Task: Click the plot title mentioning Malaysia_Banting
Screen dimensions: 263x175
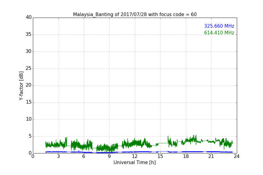Action: pyautogui.click(x=135, y=15)
